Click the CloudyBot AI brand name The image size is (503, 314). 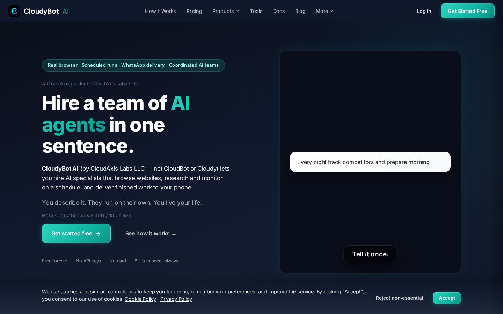[46, 11]
